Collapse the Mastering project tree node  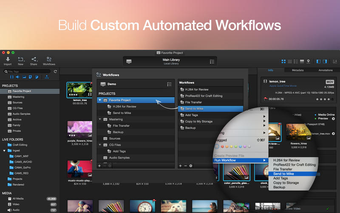(x=100, y=119)
